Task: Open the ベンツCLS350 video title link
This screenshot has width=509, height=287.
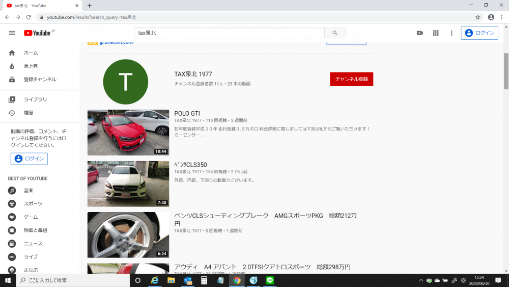Action: (190, 164)
